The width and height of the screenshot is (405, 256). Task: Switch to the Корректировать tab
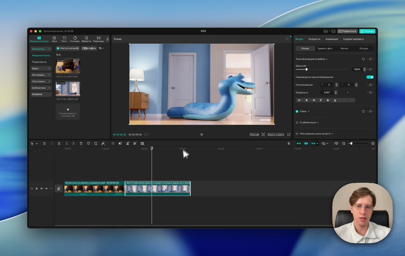(353, 39)
